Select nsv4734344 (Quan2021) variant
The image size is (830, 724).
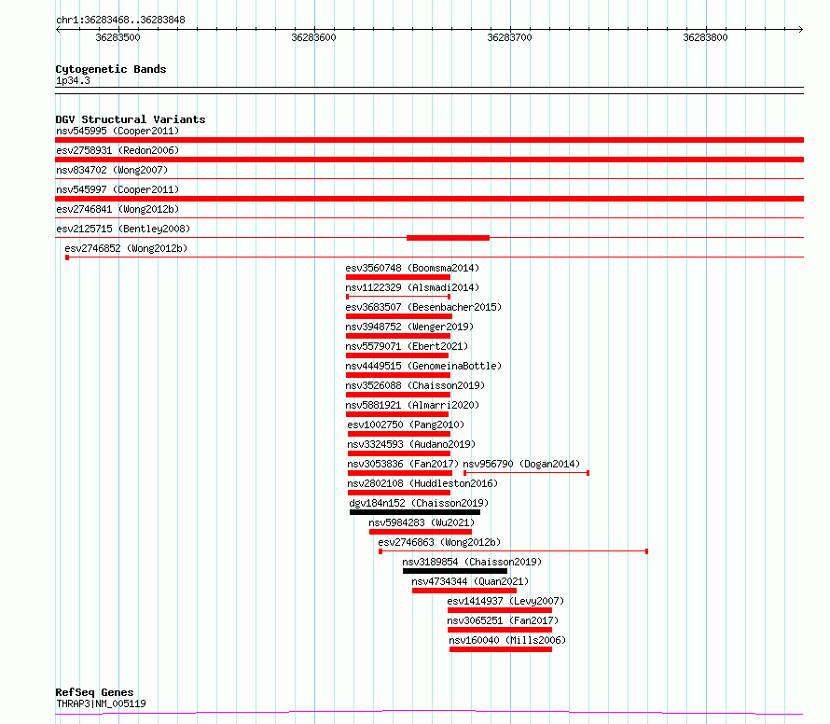point(470,581)
